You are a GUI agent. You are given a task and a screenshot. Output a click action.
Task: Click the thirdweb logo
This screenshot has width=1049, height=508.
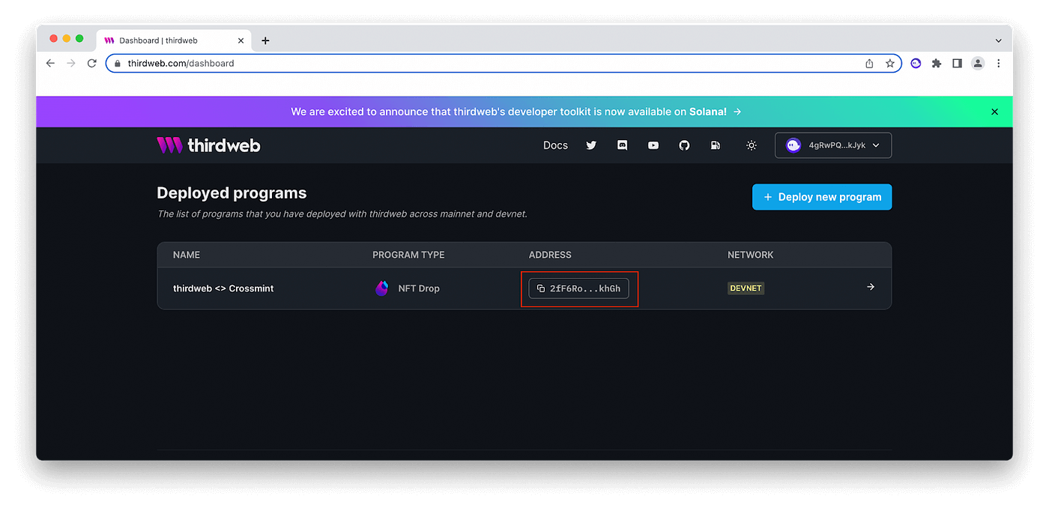(208, 145)
